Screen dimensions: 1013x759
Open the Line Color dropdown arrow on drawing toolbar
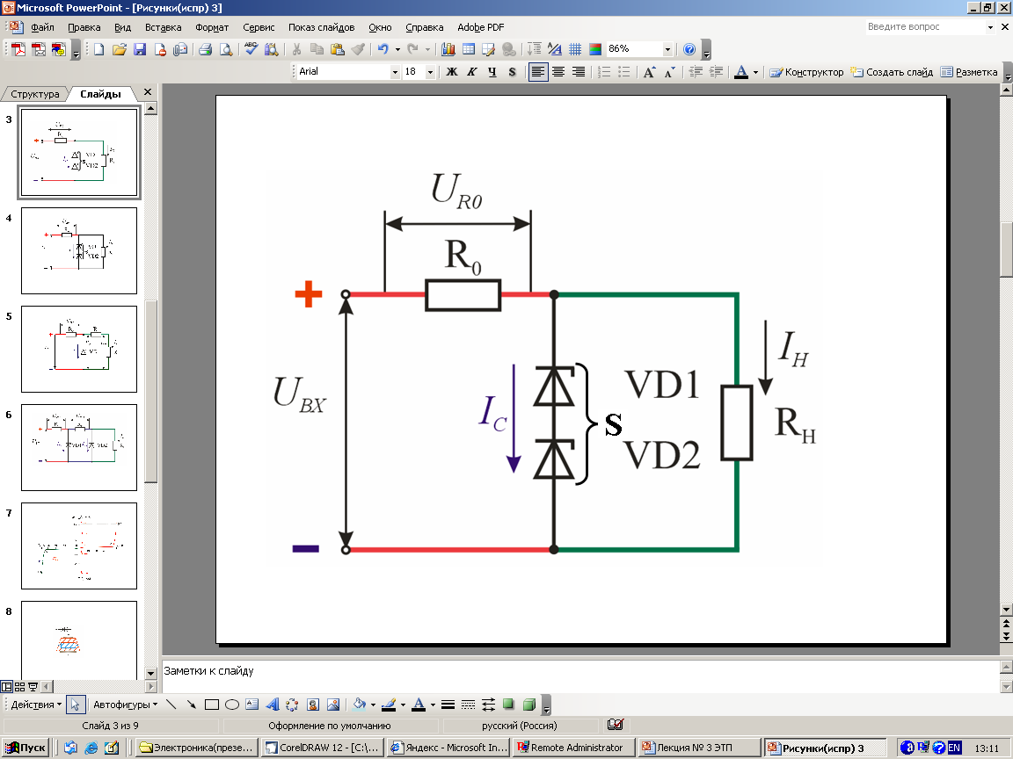point(403,705)
